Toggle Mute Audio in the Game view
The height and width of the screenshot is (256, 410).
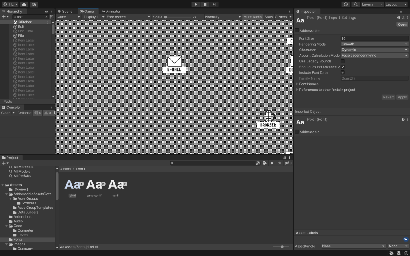click(252, 17)
